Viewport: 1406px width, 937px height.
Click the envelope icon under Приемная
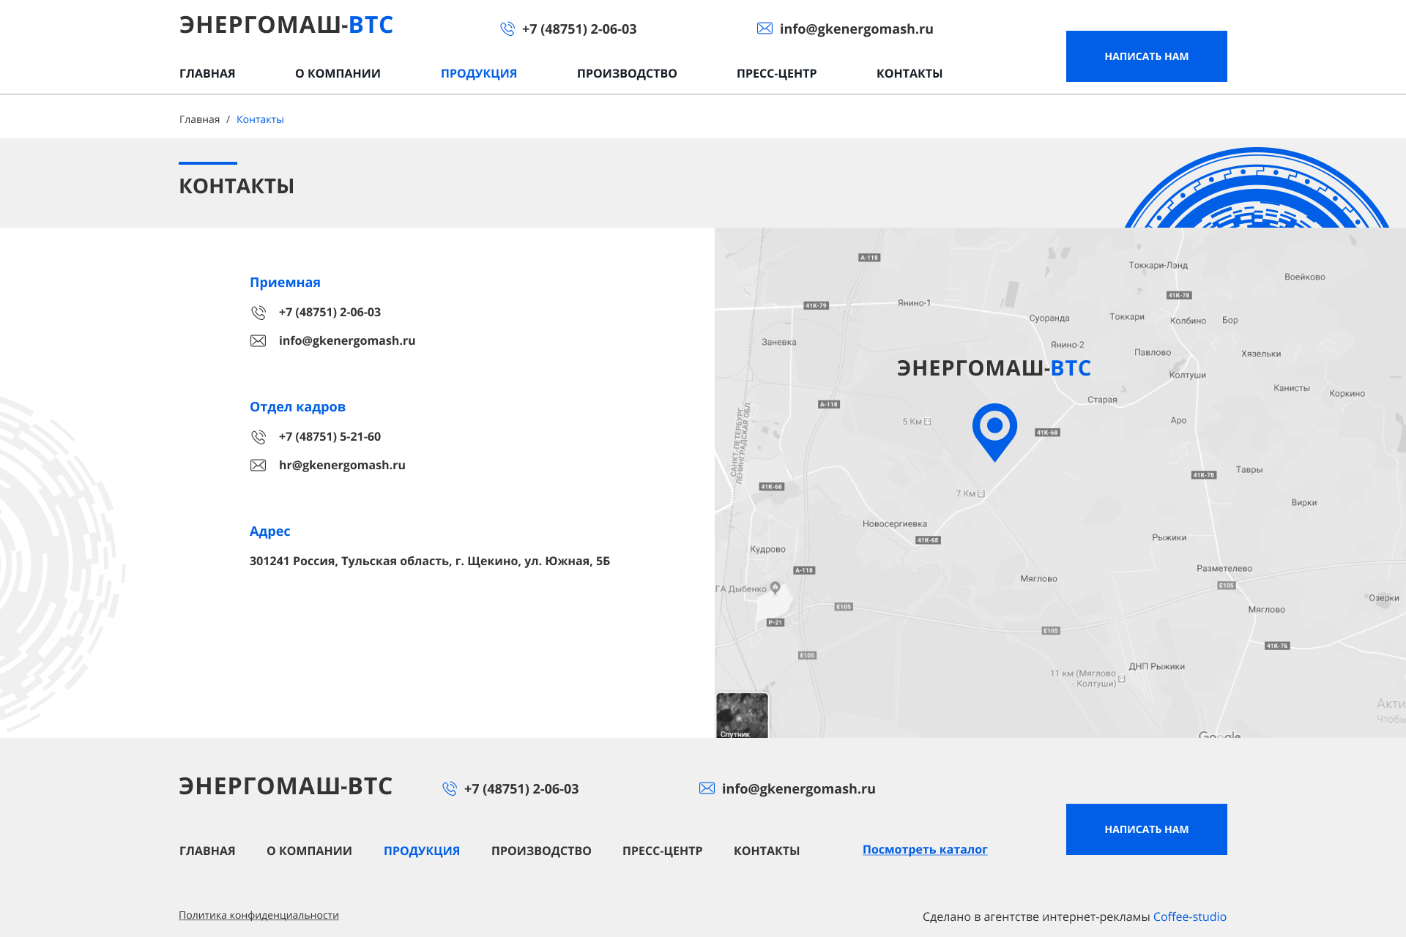pos(258,341)
